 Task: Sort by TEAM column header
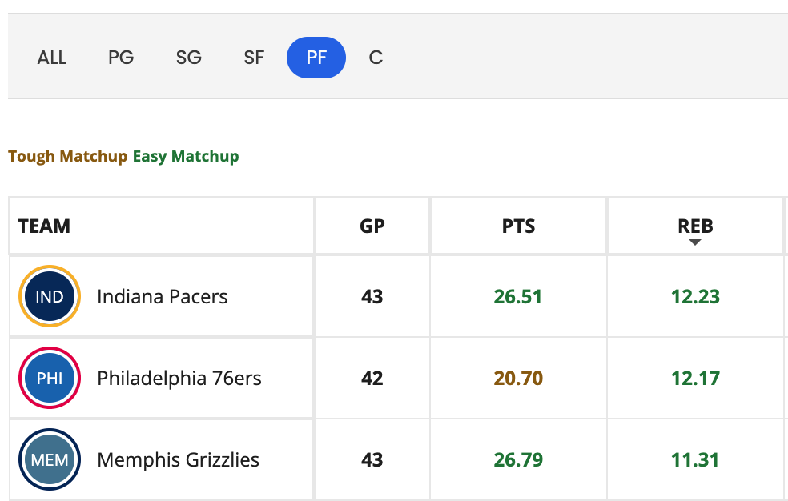[44, 226]
